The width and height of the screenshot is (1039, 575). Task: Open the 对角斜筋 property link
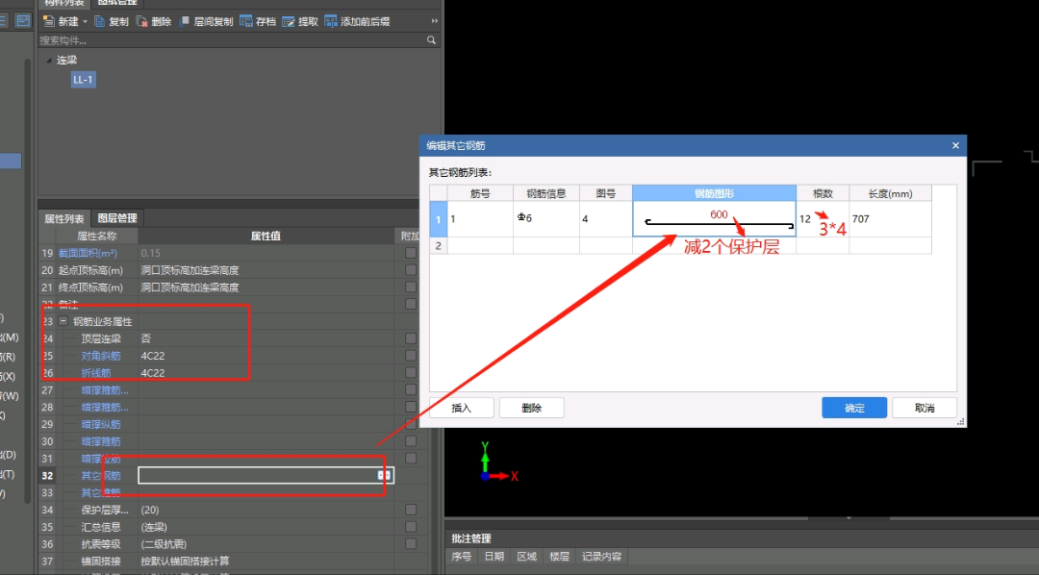101,356
